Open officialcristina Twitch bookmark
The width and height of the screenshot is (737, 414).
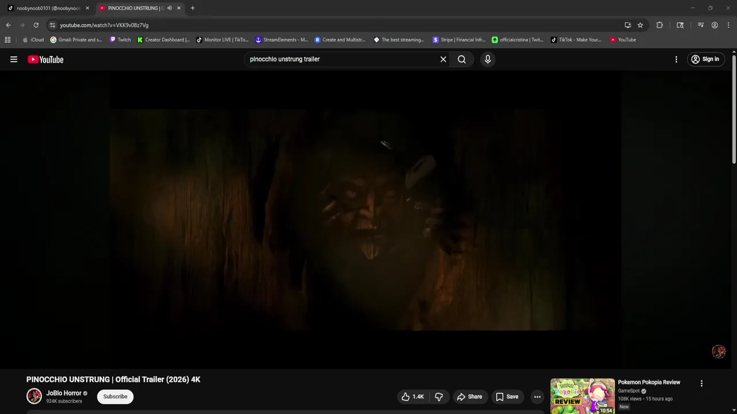click(518, 40)
